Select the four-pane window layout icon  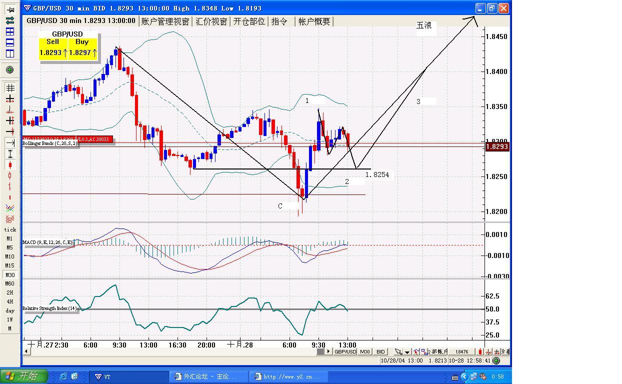pos(9,31)
